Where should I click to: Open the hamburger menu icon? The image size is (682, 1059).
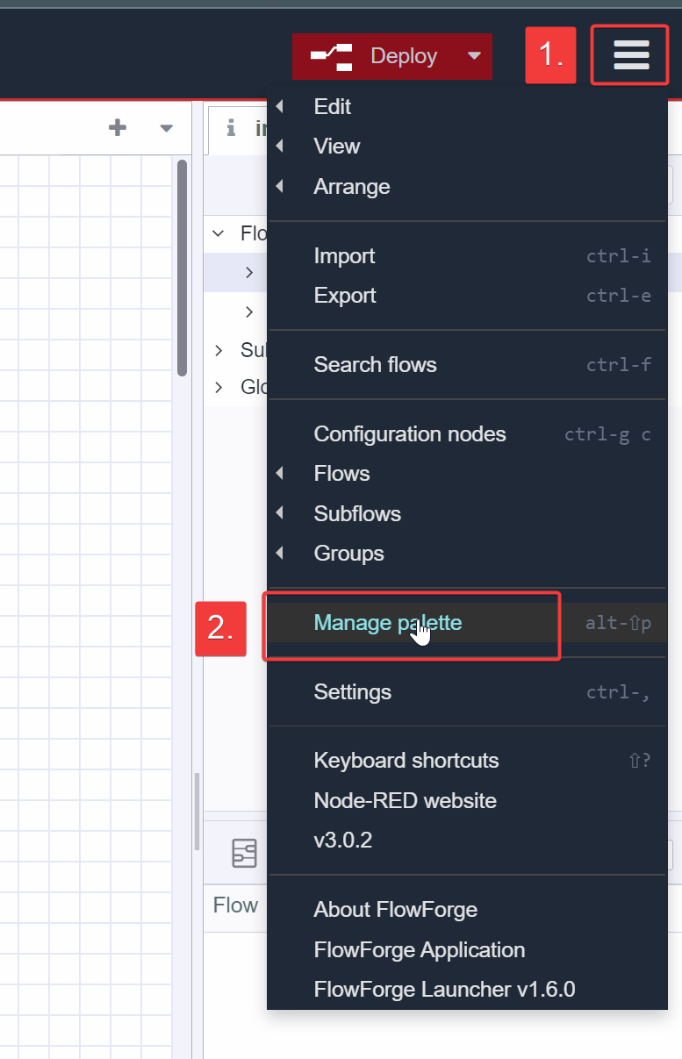point(629,54)
